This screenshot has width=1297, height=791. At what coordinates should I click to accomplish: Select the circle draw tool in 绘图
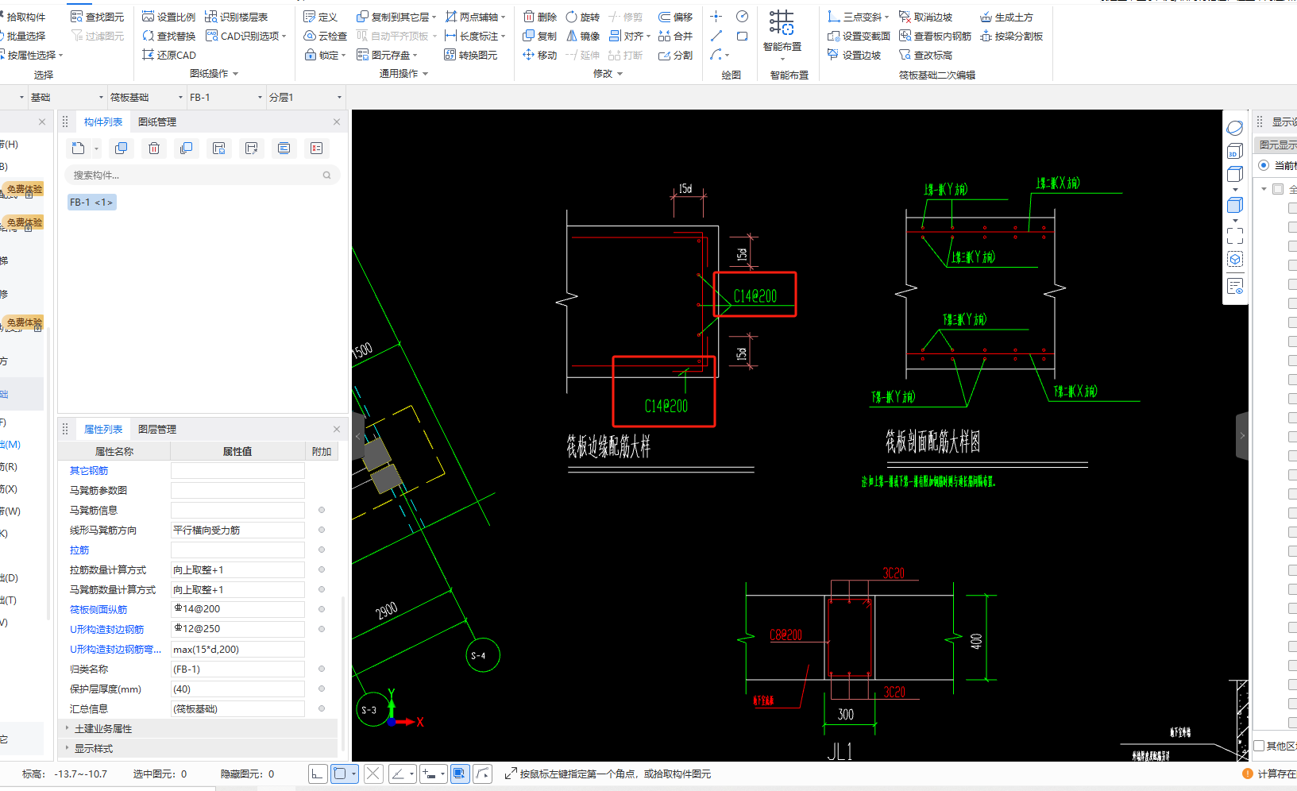tap(742, 17)
